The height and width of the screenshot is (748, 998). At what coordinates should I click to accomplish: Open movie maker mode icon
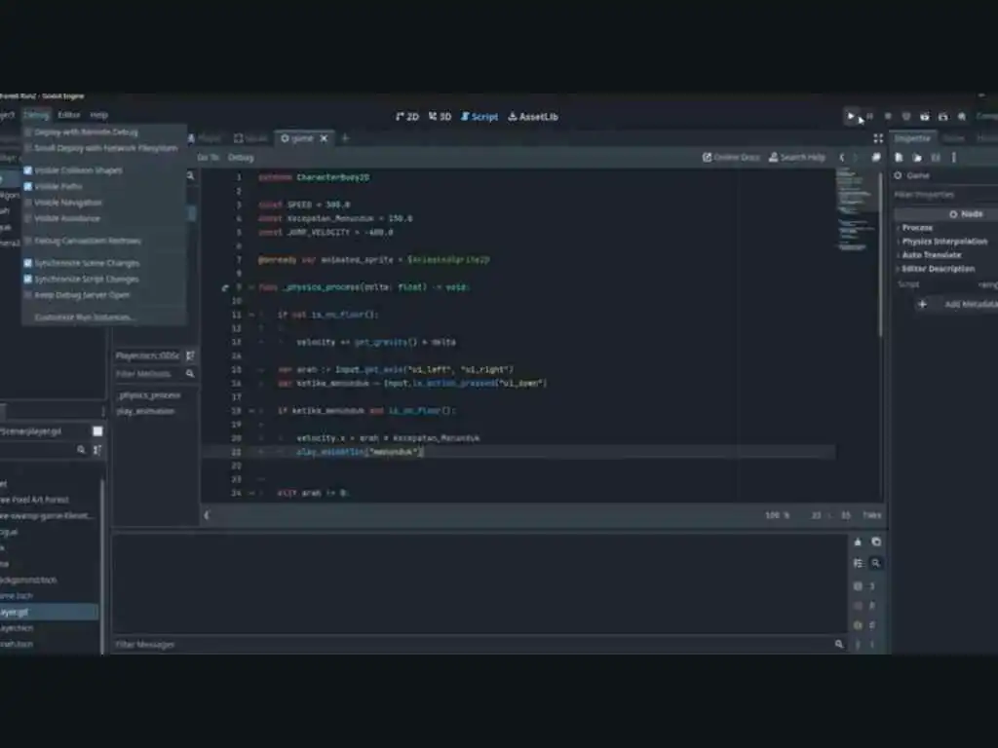(x=962, y=117)
